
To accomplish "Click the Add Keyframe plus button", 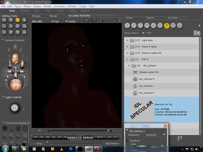I will tap(109, 137).
